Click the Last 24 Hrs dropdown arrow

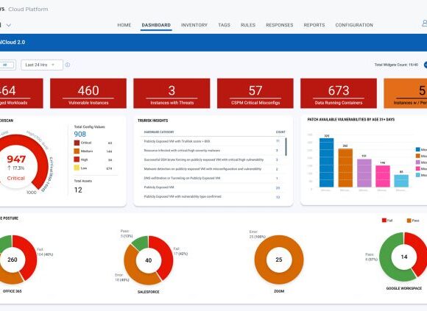pyautogui.click(x=53, y=65)
